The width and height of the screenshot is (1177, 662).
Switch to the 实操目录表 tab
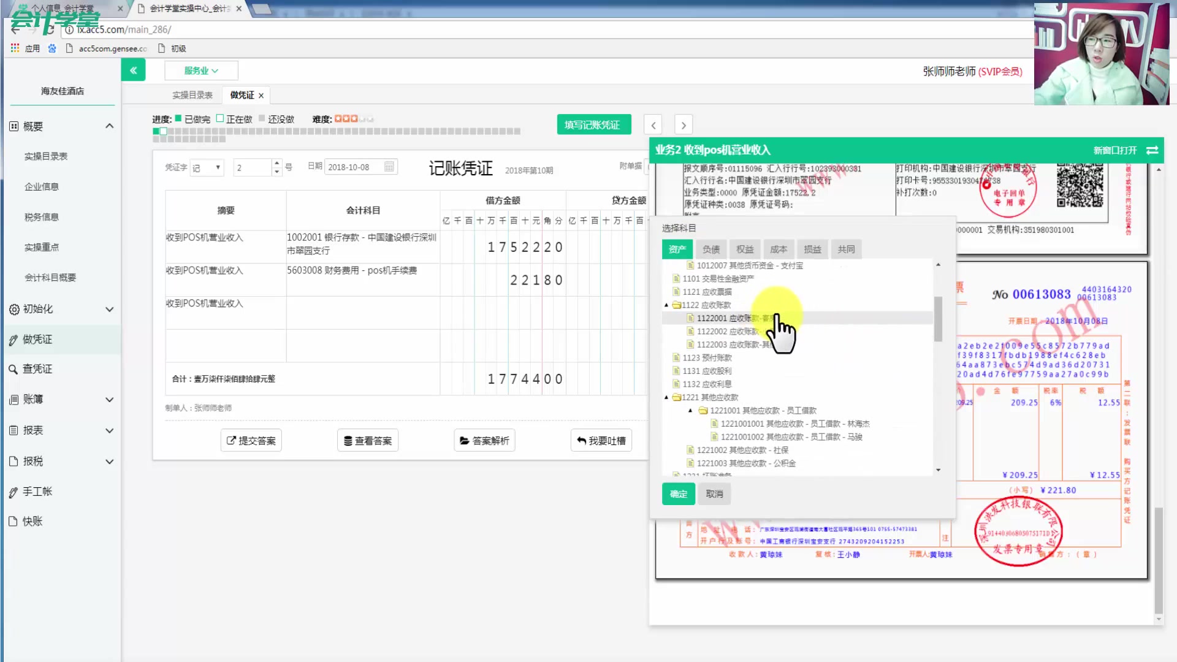pos(192,96)
